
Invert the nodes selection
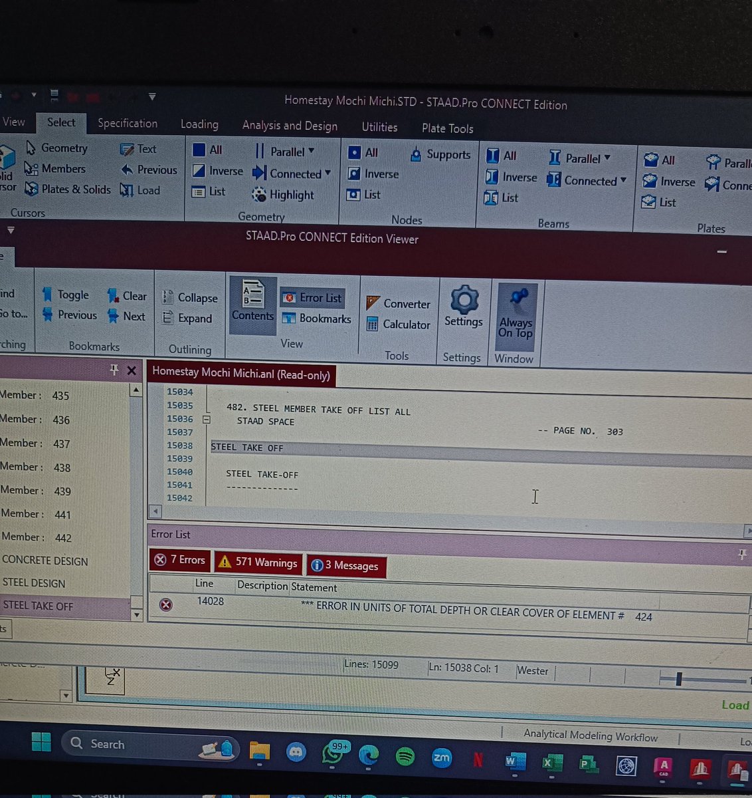[373, 174]
